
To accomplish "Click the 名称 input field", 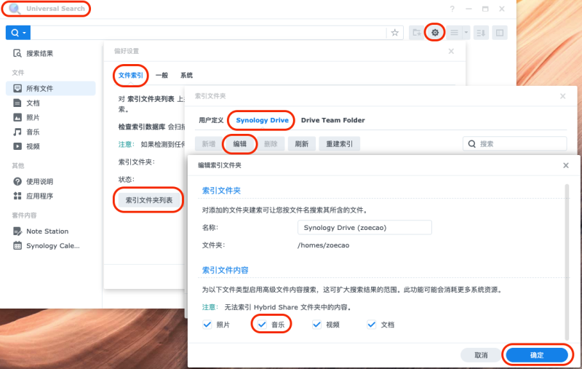I will [364, 228].
